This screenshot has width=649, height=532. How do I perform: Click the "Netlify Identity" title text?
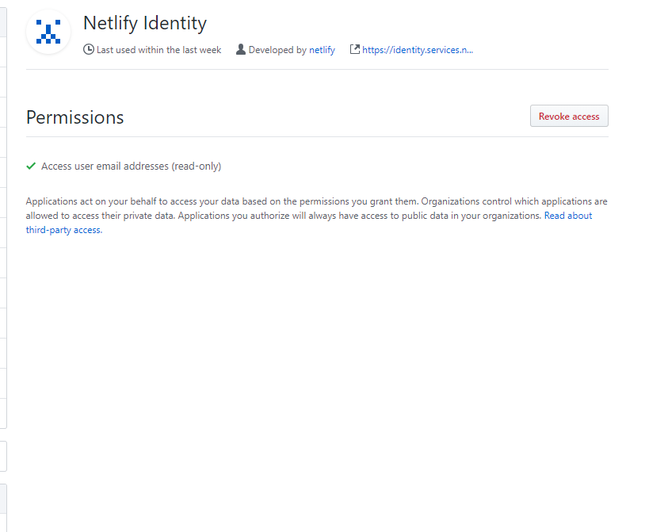click(x=145, y=23)
